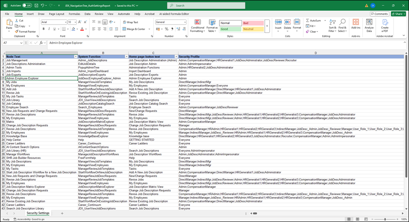The width and height of the screenshot is (409, 222).
Task: Click in the Search box
Action: point(206,5)
